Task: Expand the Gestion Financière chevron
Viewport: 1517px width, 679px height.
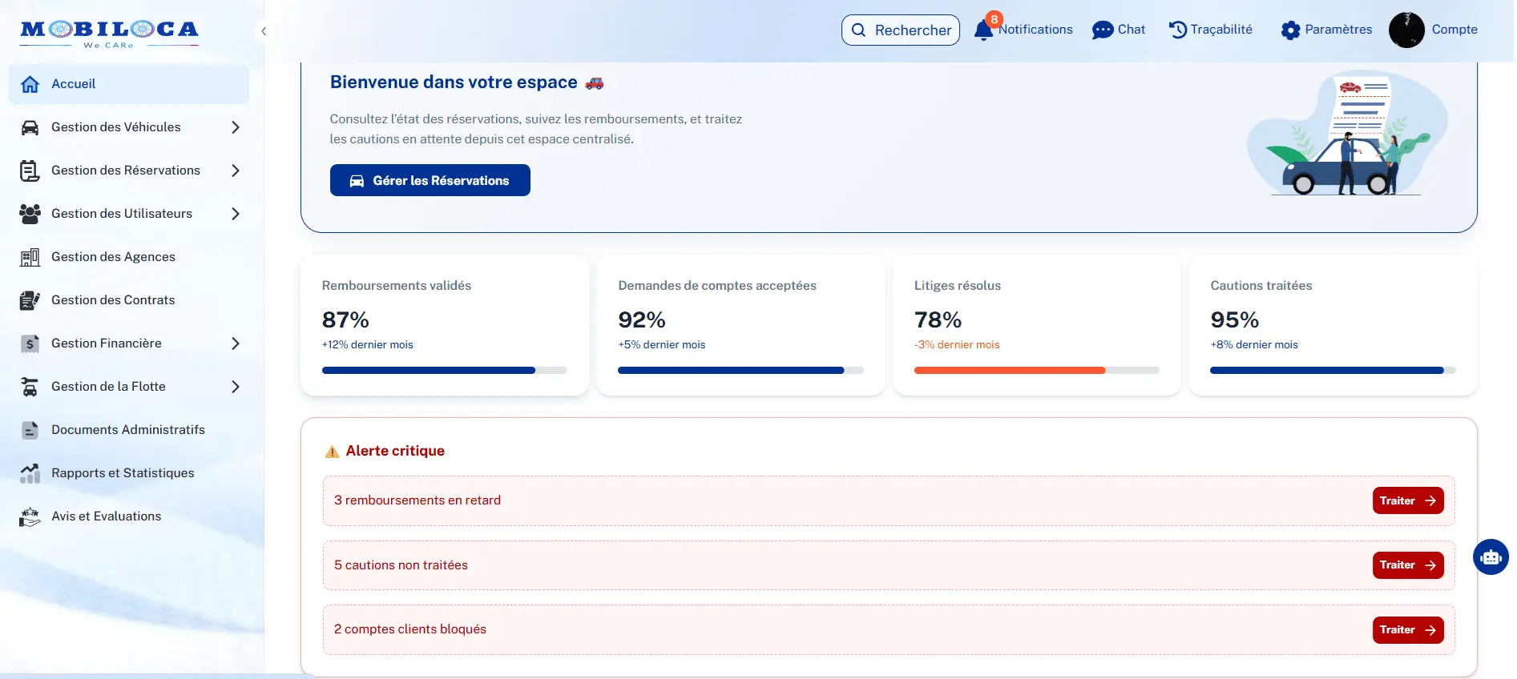Action: point(235,344)
